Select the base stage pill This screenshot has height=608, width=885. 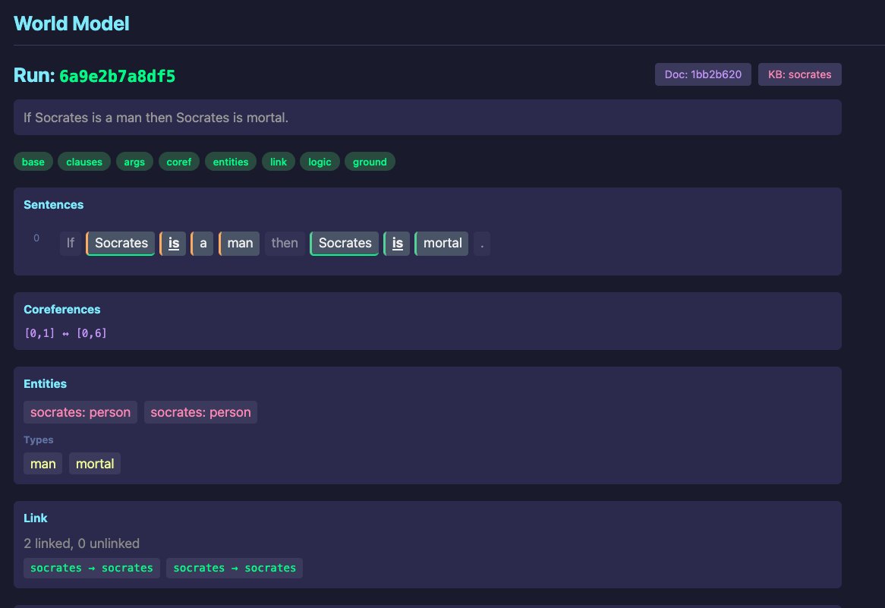tap(33, 162)
